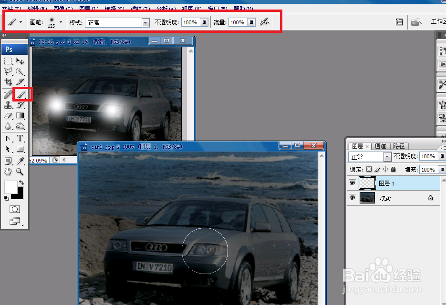Hide the 图层 1 layer eye
The image size is (446, 305).
[x=352, y=183]
